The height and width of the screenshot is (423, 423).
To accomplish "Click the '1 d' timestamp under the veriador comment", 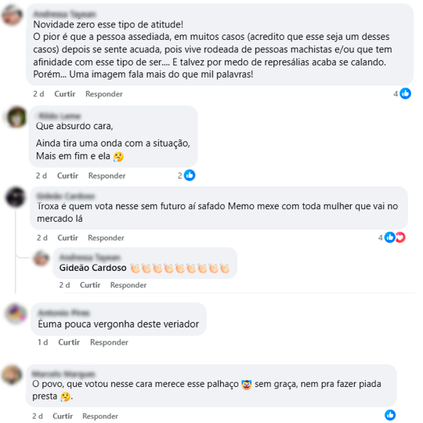I will [x=42, y=342].
